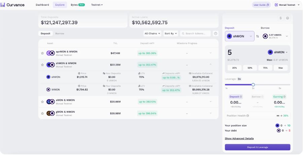Click the up to 396.04% APY badge

[147, 113]
